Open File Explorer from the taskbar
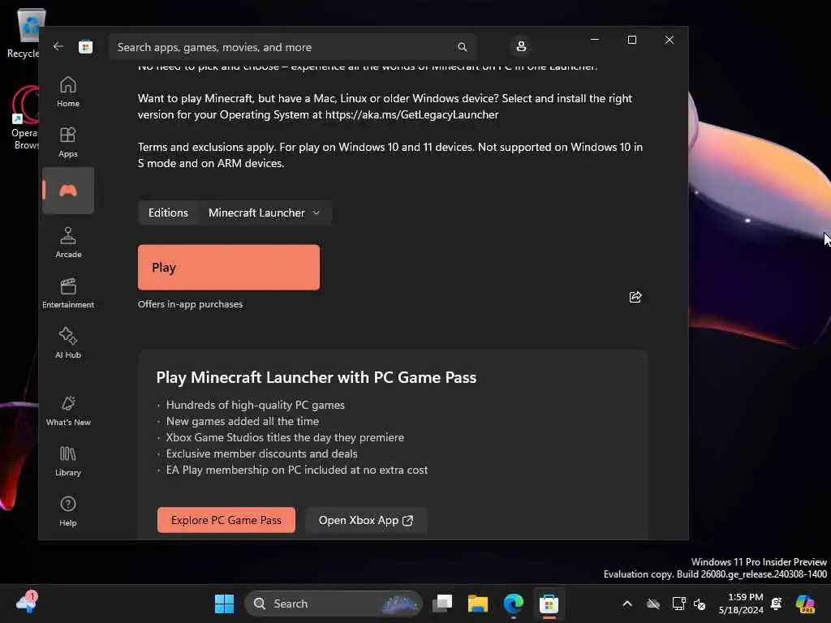 tap(477, 604)
